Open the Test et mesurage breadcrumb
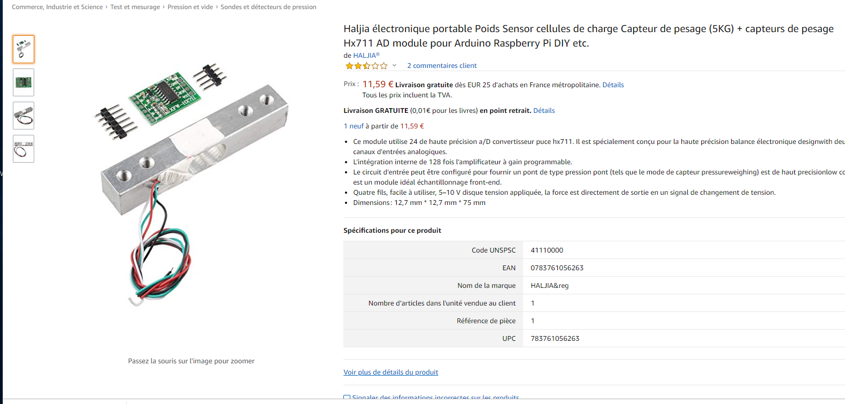Image resolution: width=845 pixels, height=404 pixels. pyautogui.click(x=135, y=7)
